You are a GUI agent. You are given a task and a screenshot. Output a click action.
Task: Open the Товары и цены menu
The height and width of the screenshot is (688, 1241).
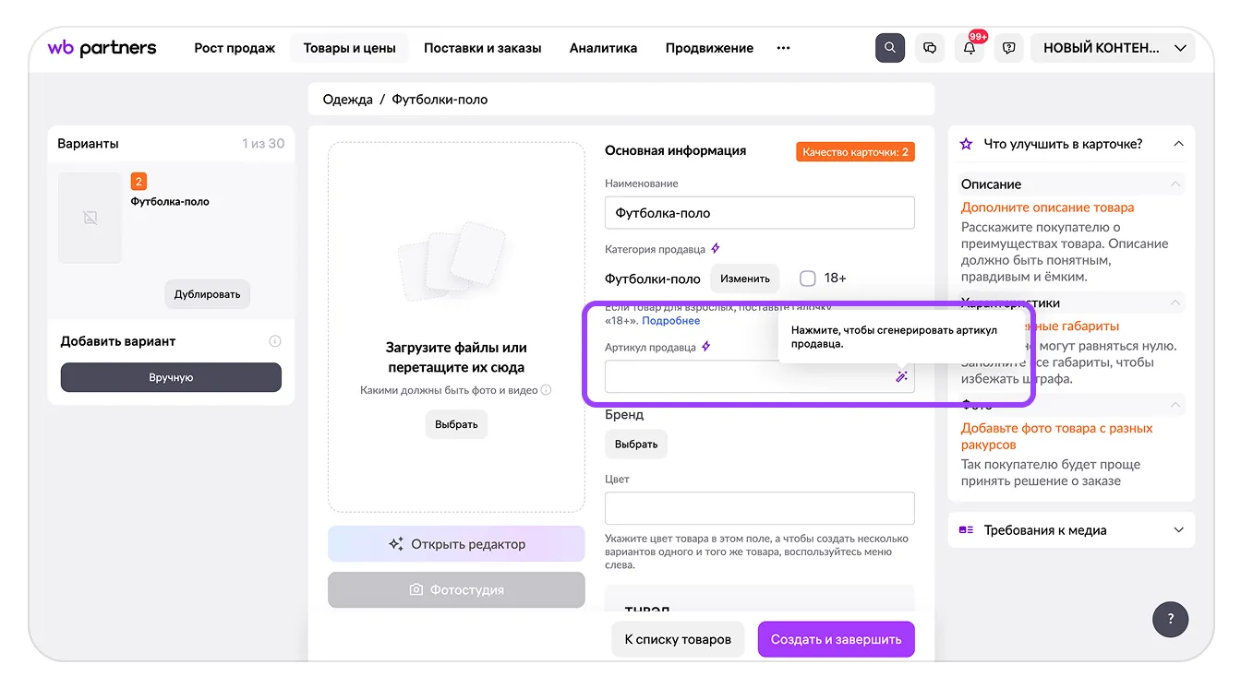pyautogui.click(x=349, y=48)
